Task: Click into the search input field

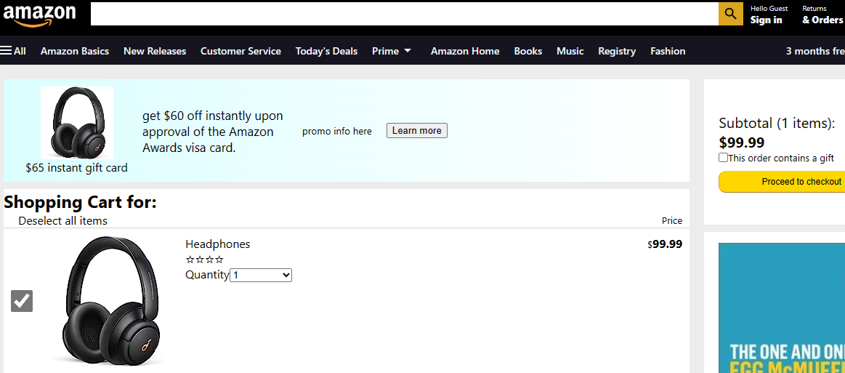Action: [404, 14]
